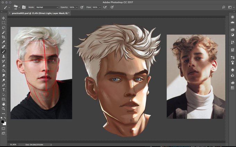Select the Crop tool

click(x=3, y=37)
